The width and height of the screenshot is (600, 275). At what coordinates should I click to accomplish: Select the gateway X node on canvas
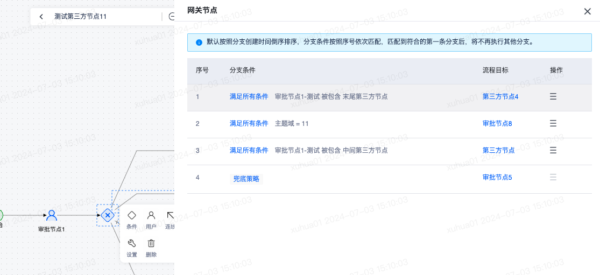tap(108, 215)
